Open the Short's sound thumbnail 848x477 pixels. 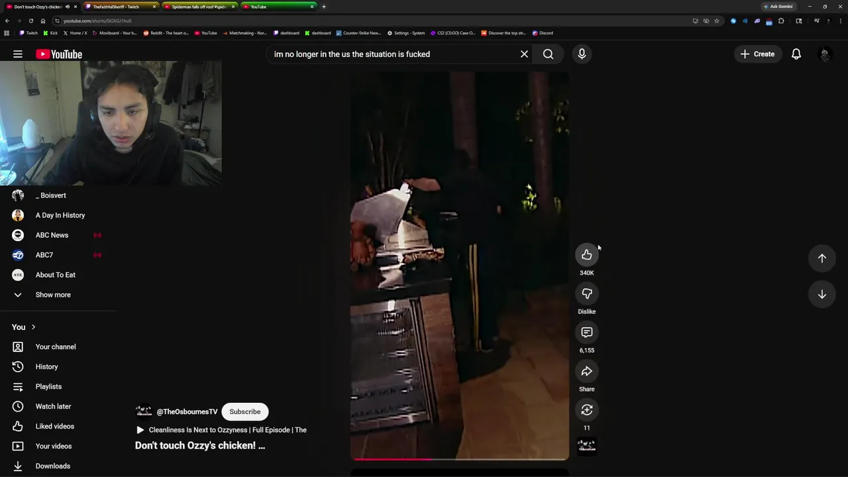587,447
